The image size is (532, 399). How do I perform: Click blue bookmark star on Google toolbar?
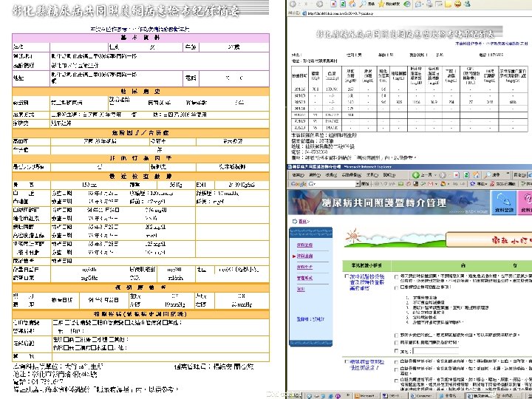click(x=473, y=183)
